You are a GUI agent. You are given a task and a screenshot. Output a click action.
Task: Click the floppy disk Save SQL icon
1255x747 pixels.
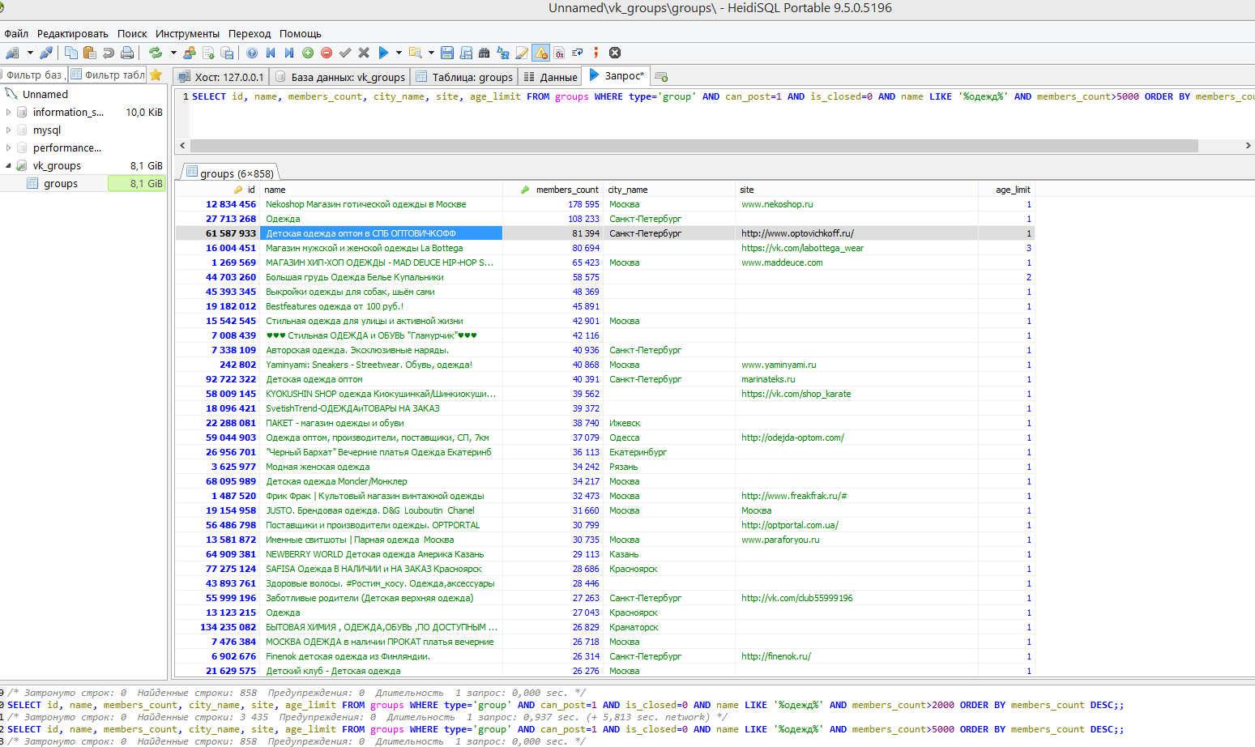point(447,53)
